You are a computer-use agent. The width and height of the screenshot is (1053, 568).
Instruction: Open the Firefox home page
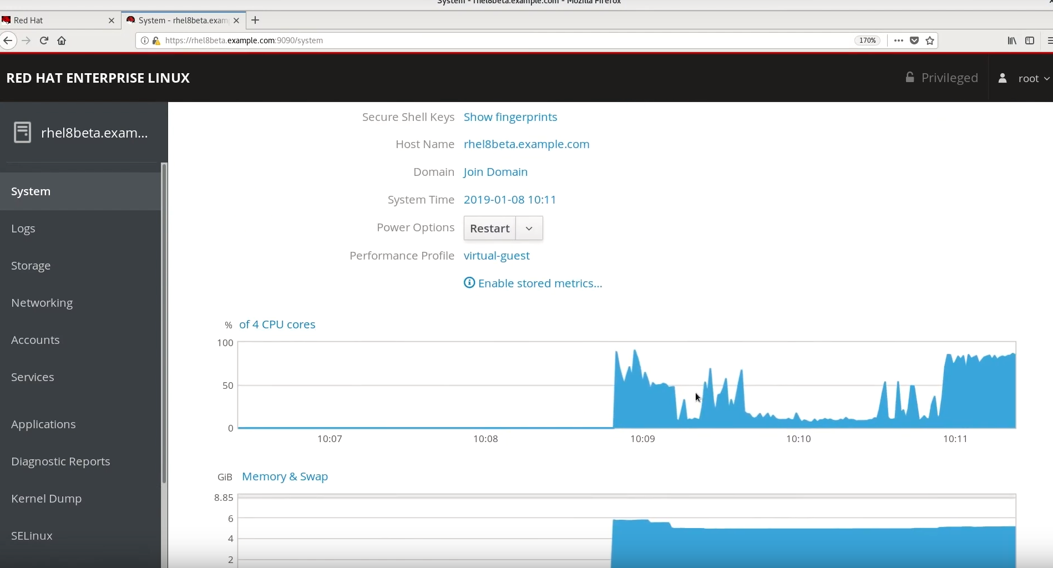point(62,40)
